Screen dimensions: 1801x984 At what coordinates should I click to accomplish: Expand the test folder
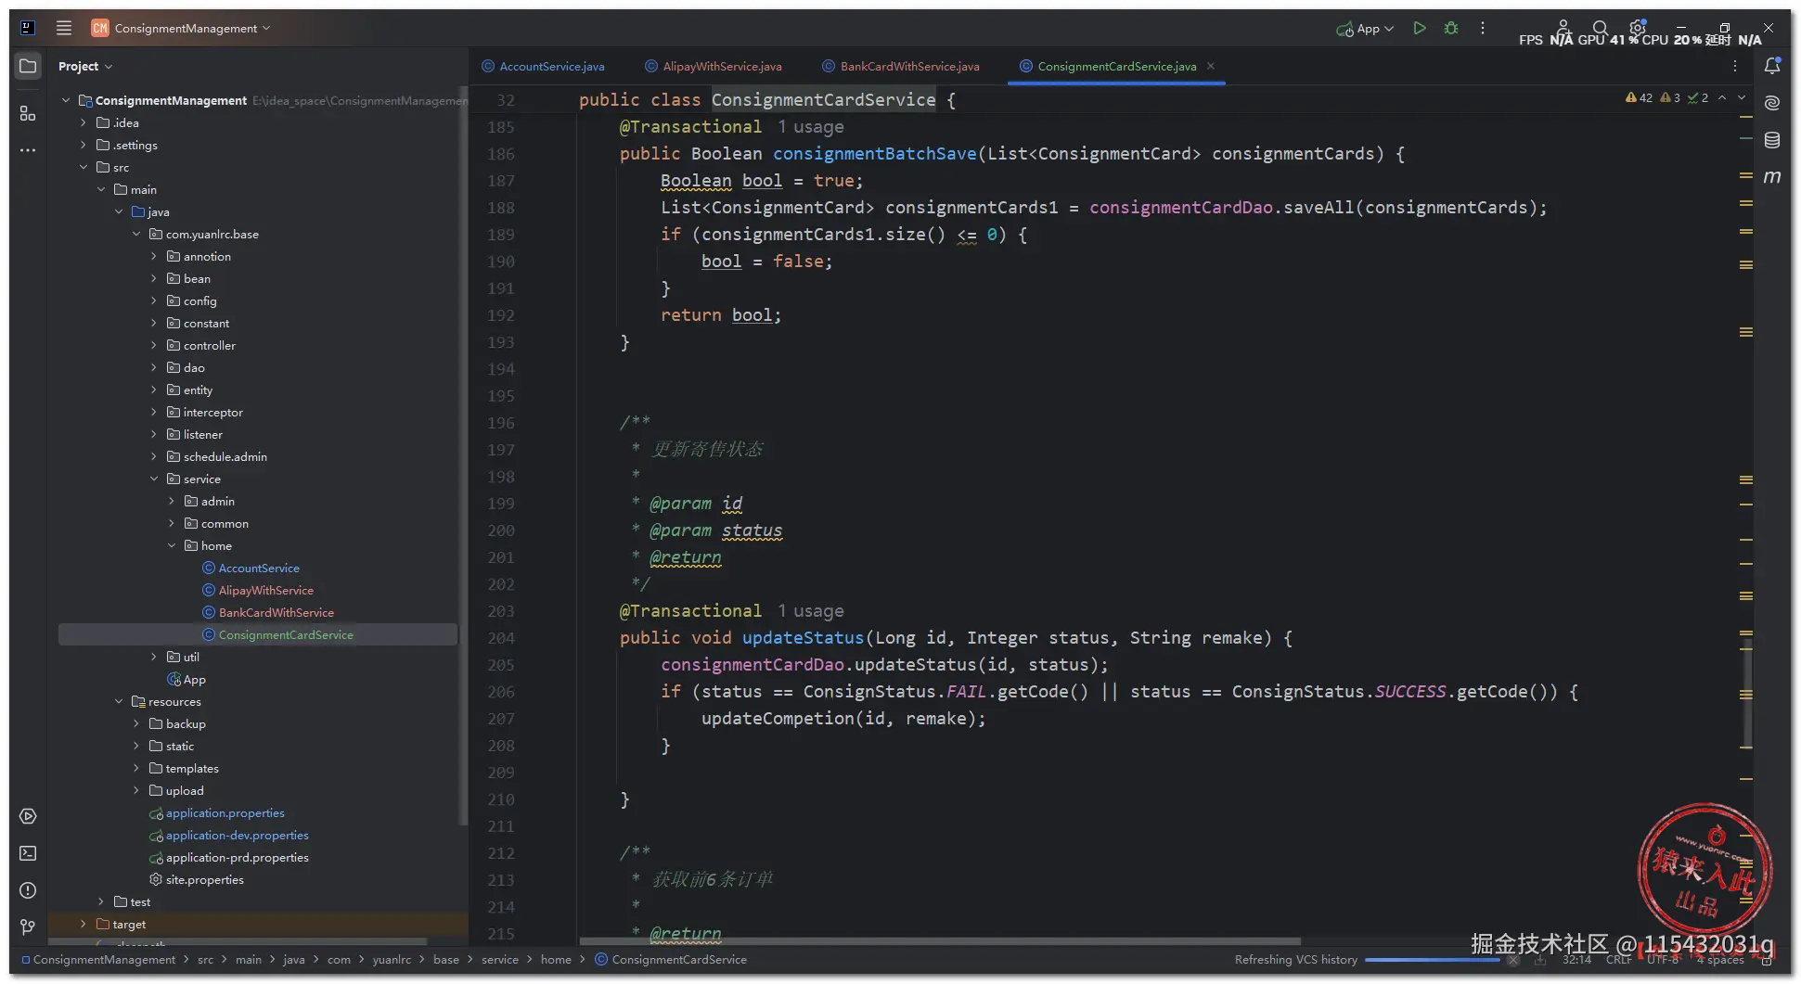101,901
